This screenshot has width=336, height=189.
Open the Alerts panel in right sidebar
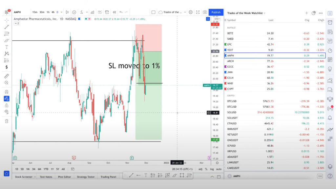coord(330,23)
